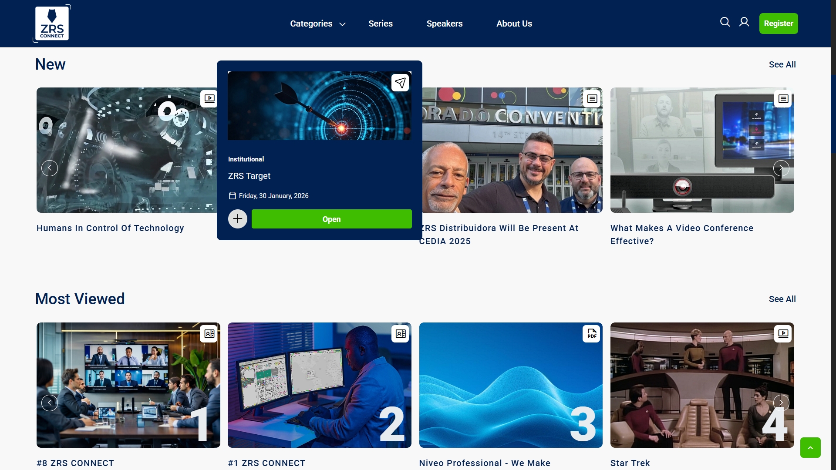Screen dimensions: 836x470
Task: Click the green Register button
Action: [779, 23]
